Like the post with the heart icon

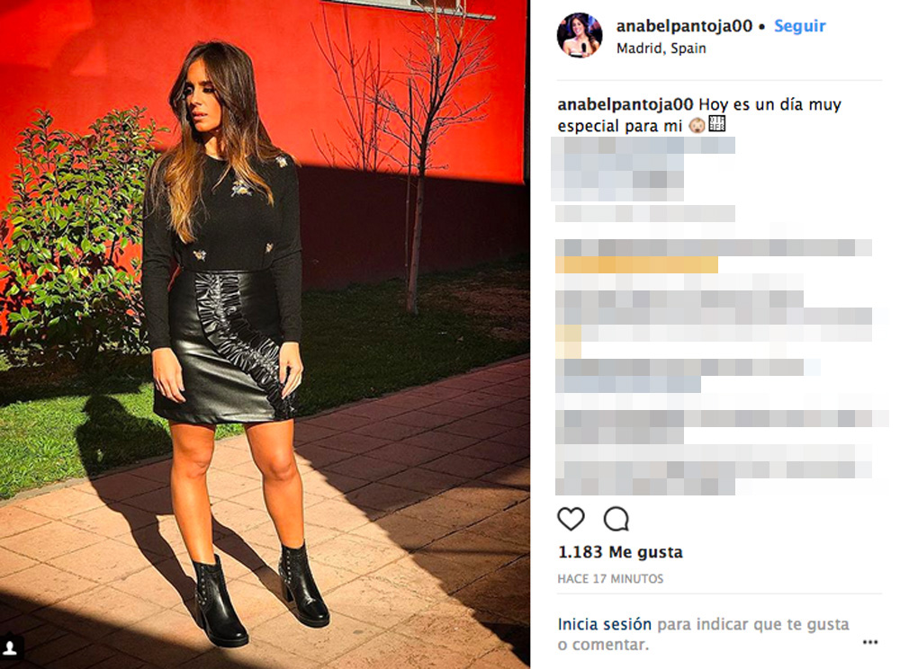click(571, 519)
